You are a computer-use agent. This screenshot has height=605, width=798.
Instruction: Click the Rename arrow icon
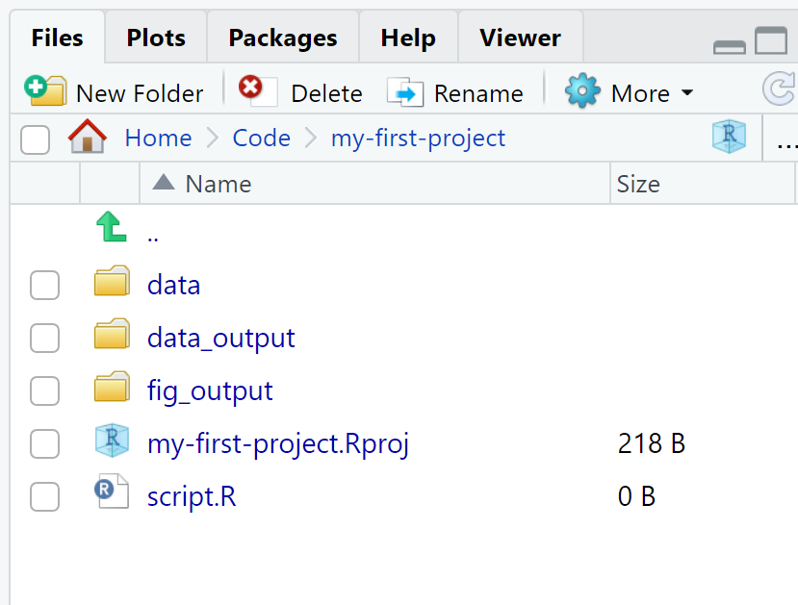pos(405,92)
